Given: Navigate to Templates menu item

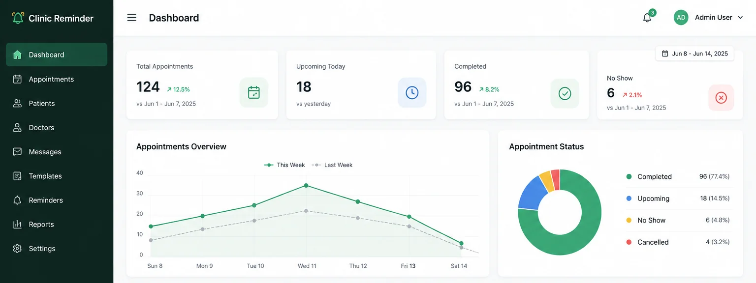Looking at the screenshot, I should (57, 176).
